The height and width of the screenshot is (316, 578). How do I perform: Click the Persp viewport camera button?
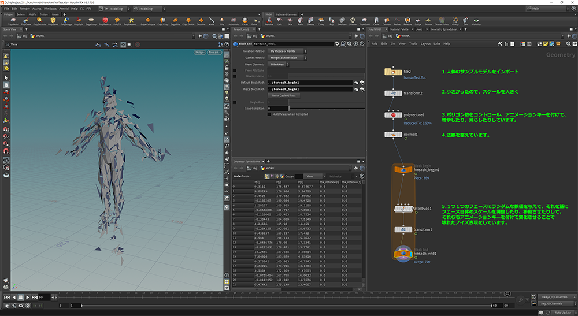pos(199,52)
